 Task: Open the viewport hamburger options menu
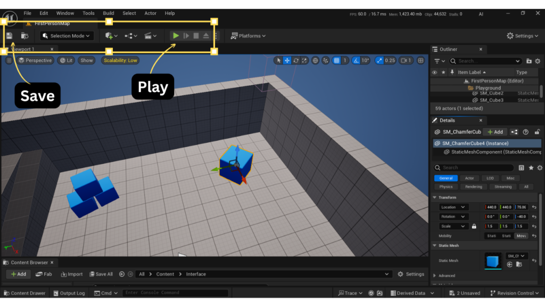[9, 61]
